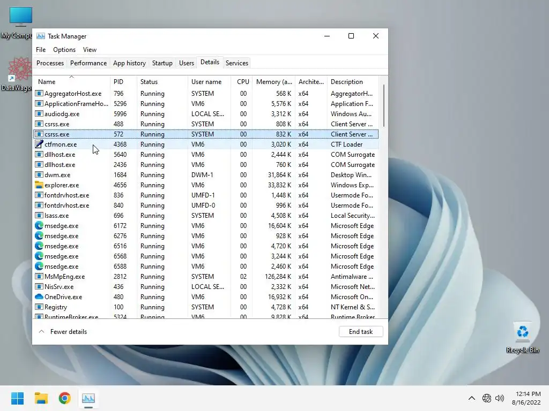
Task: Click the MsMpEng.exe process icon
Action: [39, 277]
